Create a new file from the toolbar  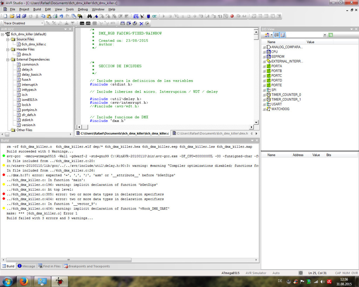tap(6, 16)
